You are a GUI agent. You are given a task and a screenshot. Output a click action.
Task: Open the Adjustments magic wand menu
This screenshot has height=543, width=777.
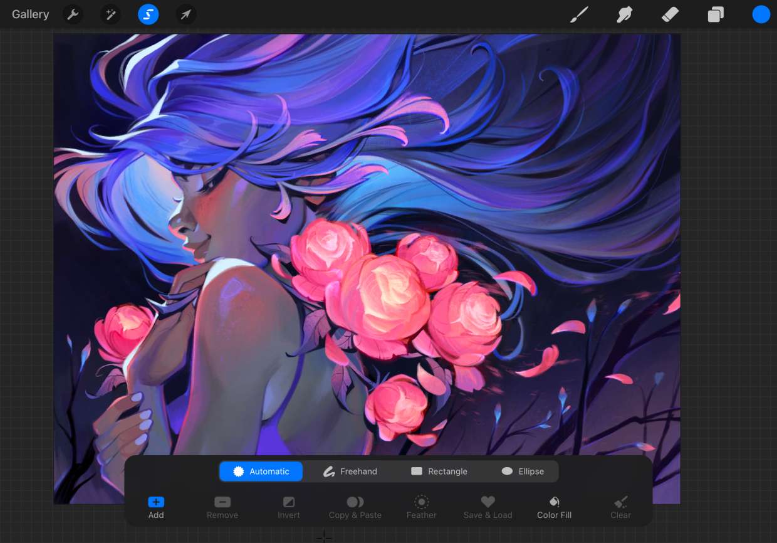(111, 14)
